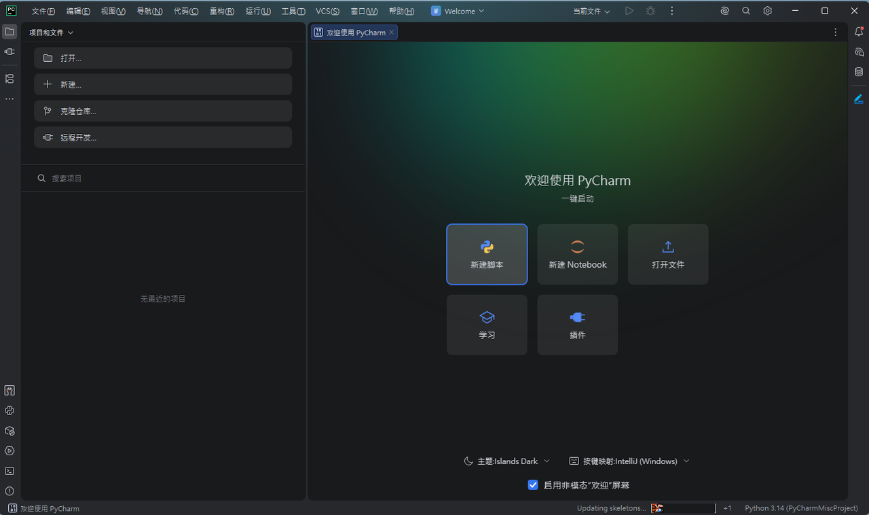Click the +1 background tasks indicator
The image size is (869, 515).
point(727,508)
